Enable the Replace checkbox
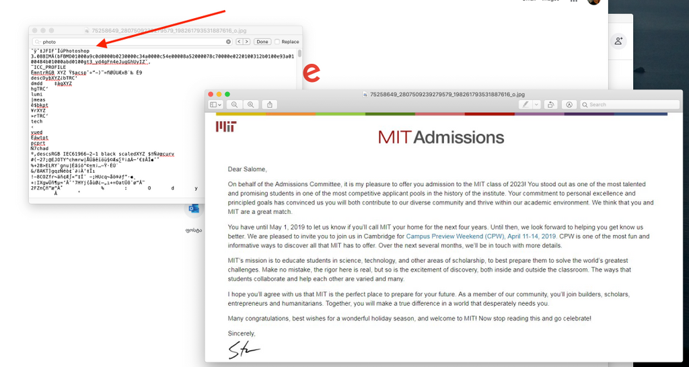The height and width of the screenshot is (367, 689). coord(277,42)
